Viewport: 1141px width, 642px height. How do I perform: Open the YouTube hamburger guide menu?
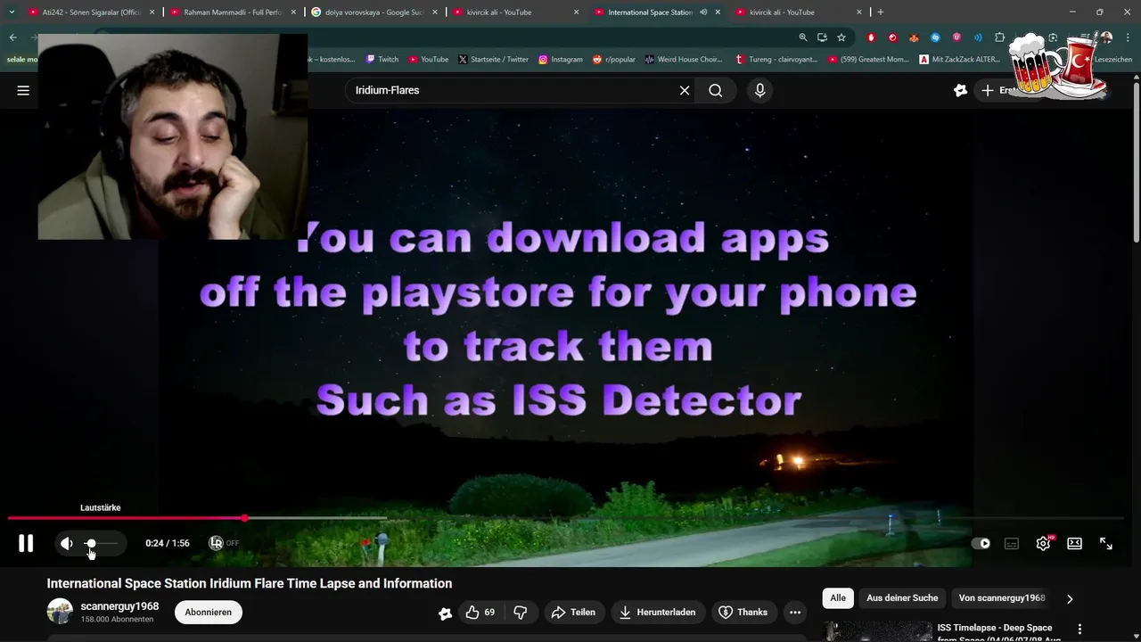pyautogui.click(x=23, y=90)
